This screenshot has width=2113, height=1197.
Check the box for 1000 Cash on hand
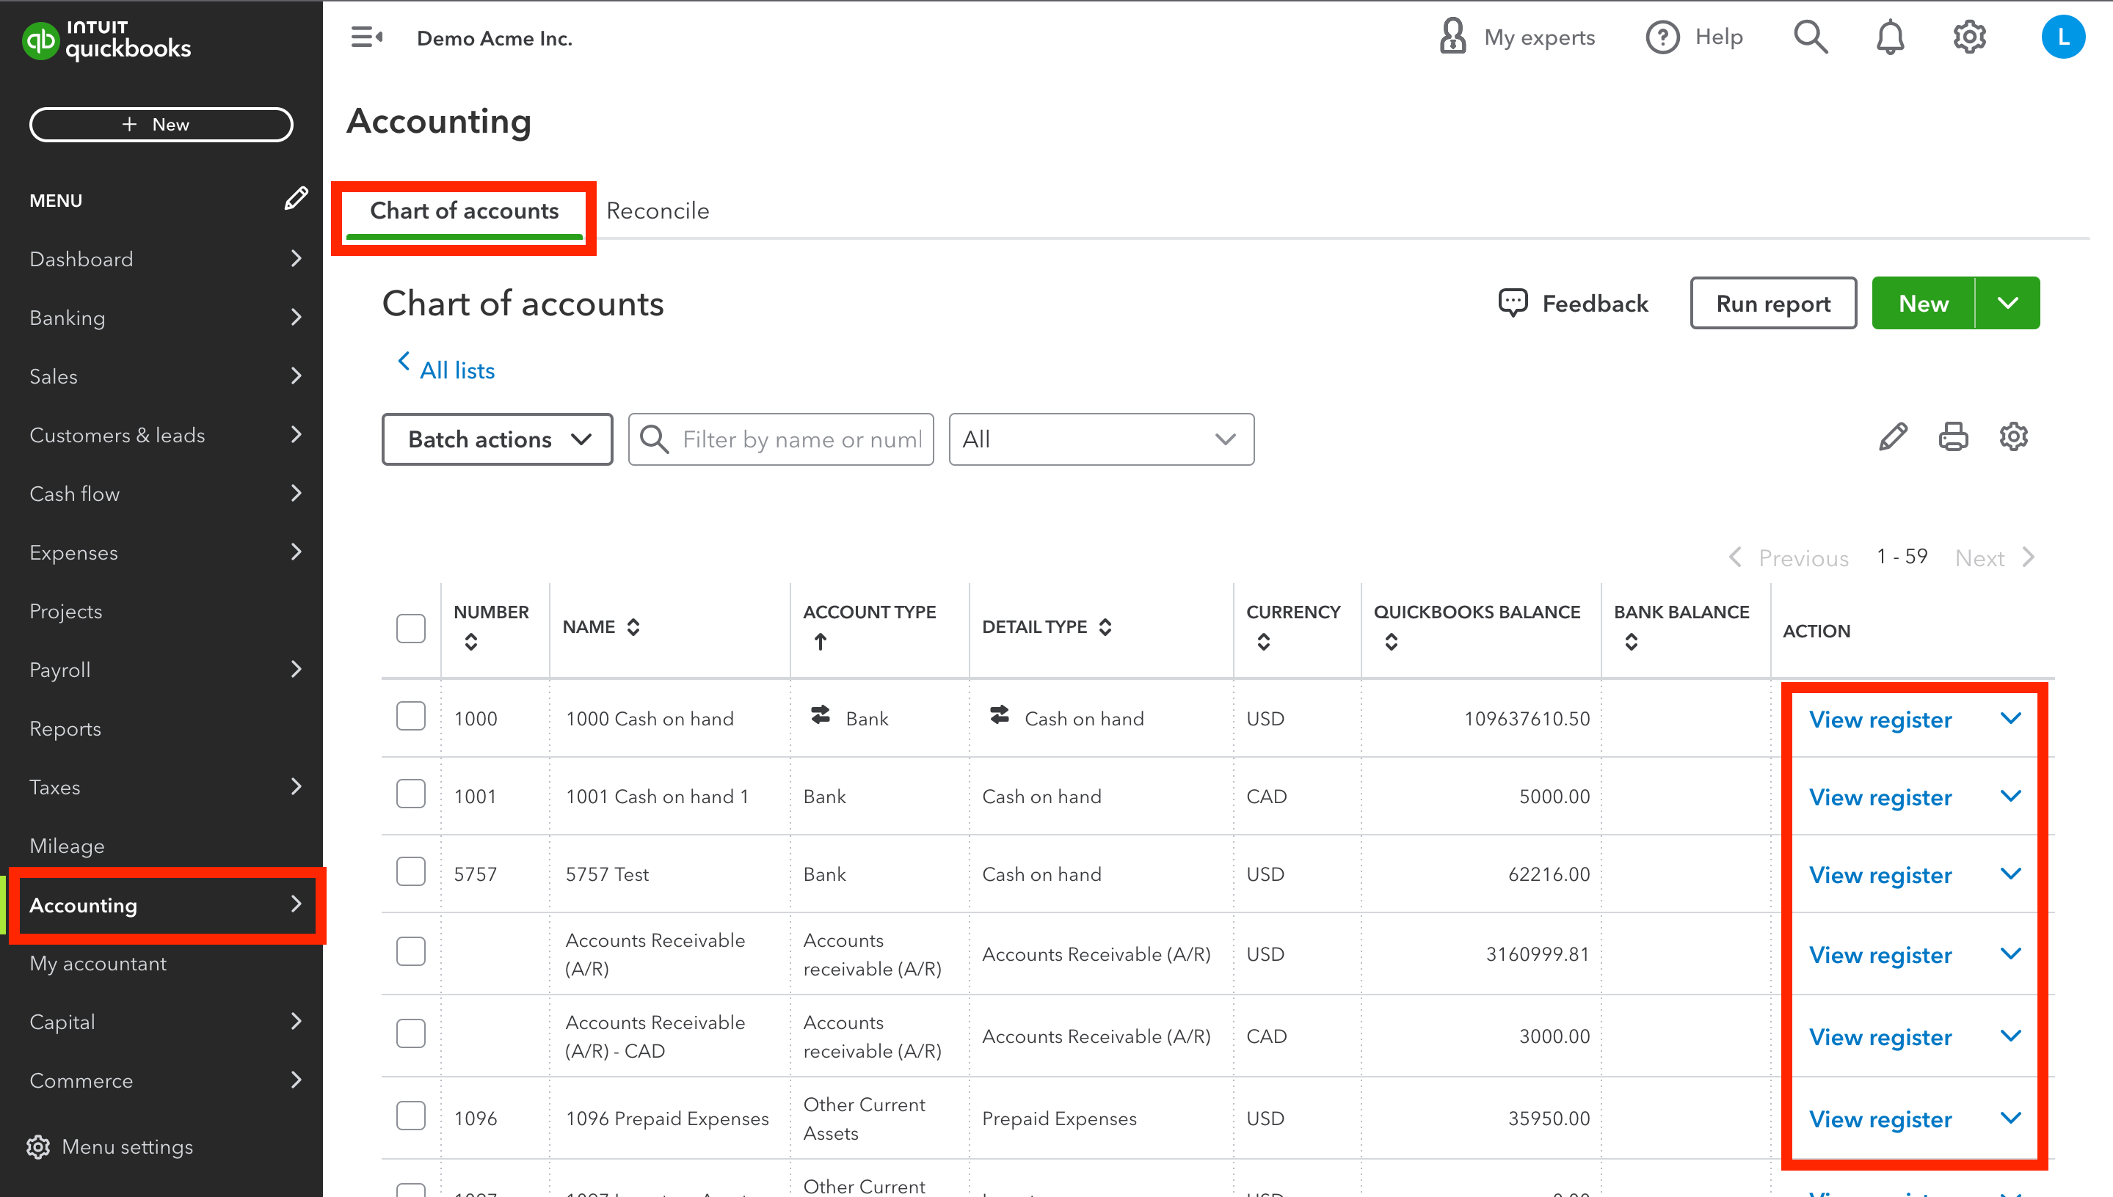(x=410, y=717)
